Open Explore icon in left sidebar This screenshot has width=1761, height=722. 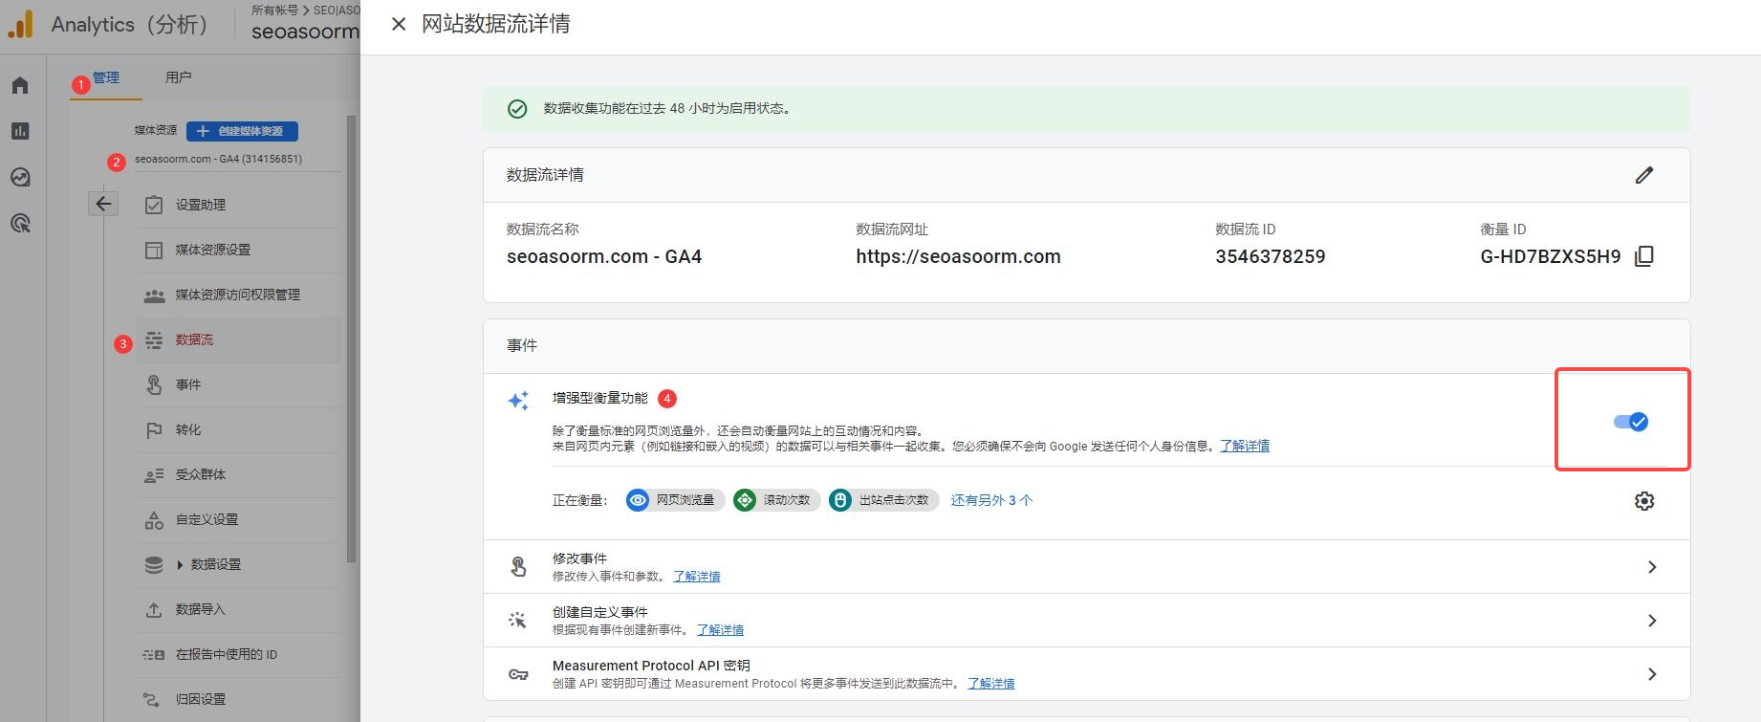pyautogui.click(x=20, y=177)
